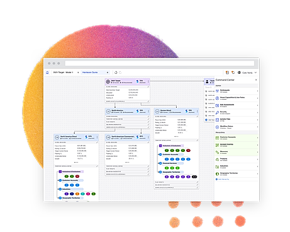
Task: Click the home icon in the toolbar
Action: [47, 72]
